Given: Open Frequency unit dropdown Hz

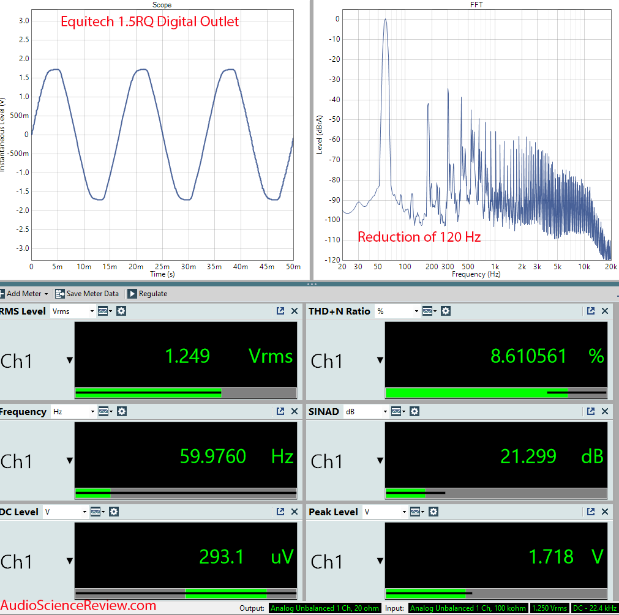Looking at the screenshot, I should click(x=73, y=412).
